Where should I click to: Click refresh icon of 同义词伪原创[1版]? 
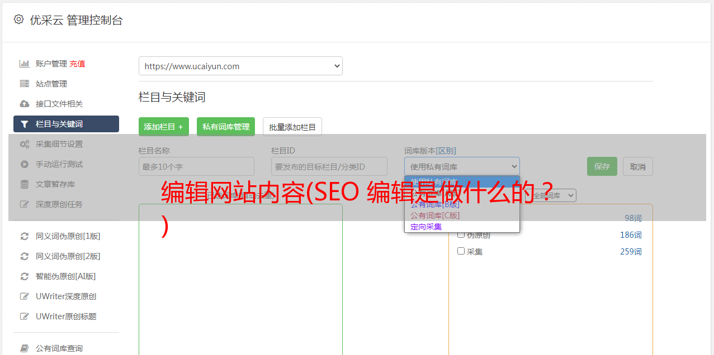coord(24,236)
